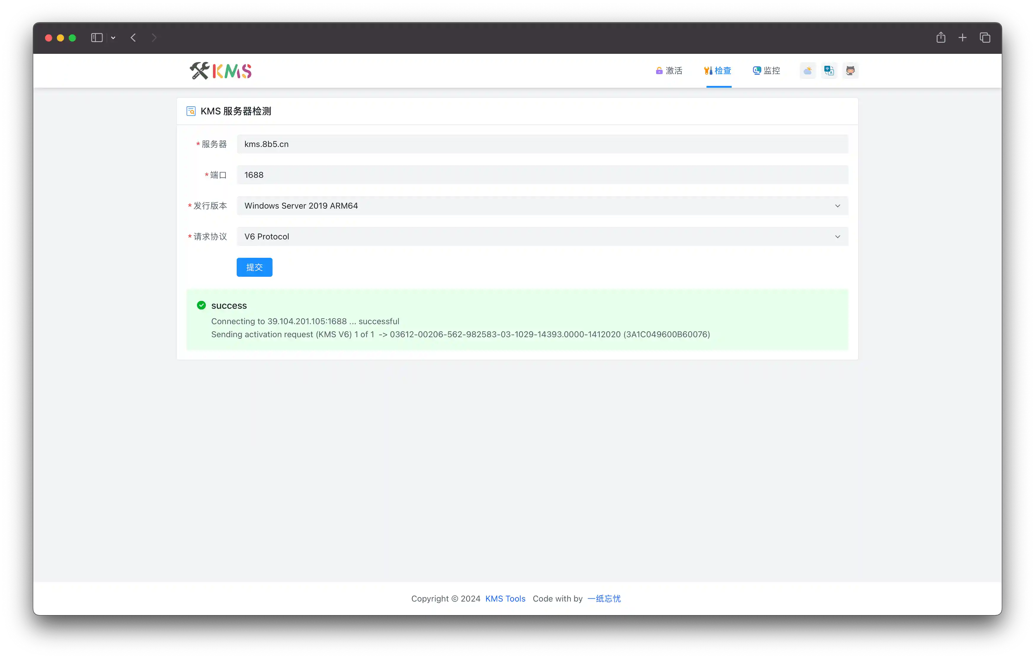1035x659 pixels.
Task: Expand the chevron beside the sidebar button
Action: point(113,38)
